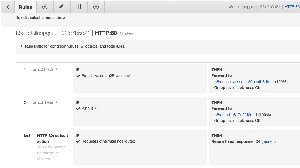Click the 'Path is /*' condition
The width and height of the screenshot is (300, 168).
[x=90, y=109]
